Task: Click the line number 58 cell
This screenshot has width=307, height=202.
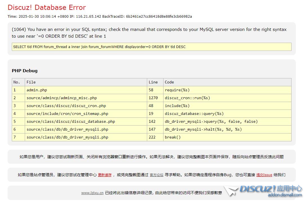Action: click(x=155, y=90)
